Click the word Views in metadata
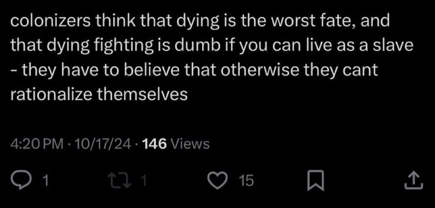Image resolution: width=435 pixels, height=208 pixels. [190, 144]
